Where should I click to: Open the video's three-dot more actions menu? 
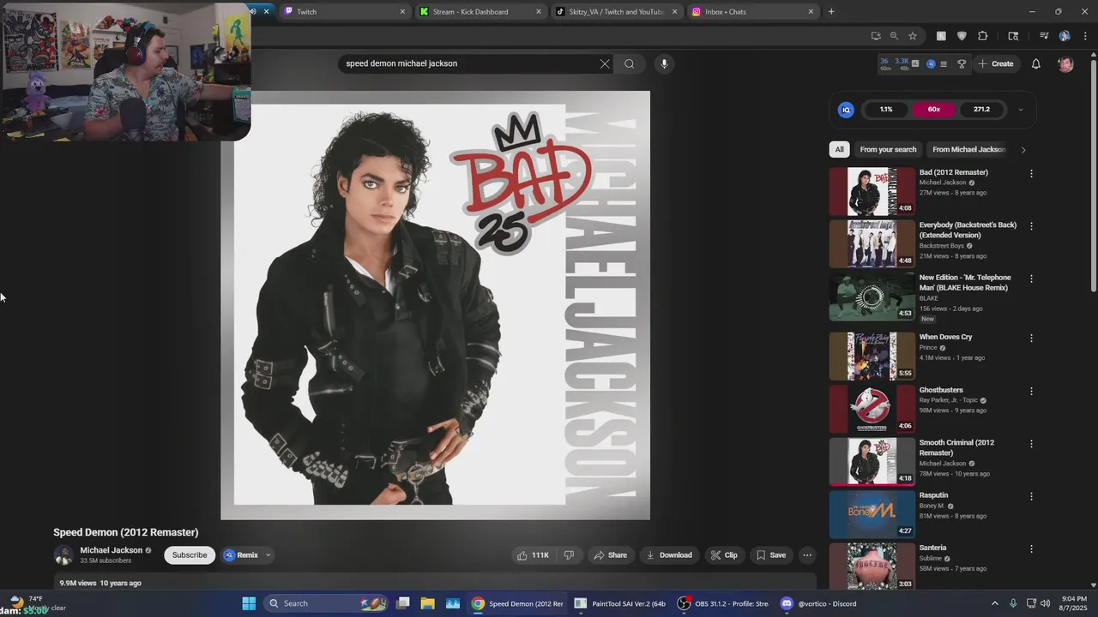pos(806,555)
